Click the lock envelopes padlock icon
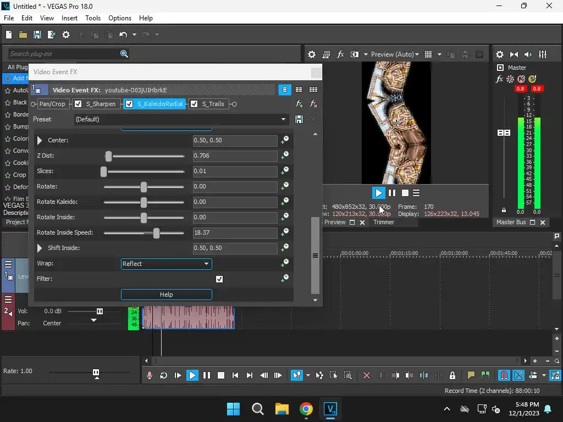Image resolution: width=563 pixels, height=422 pixels. pos(452,375)
